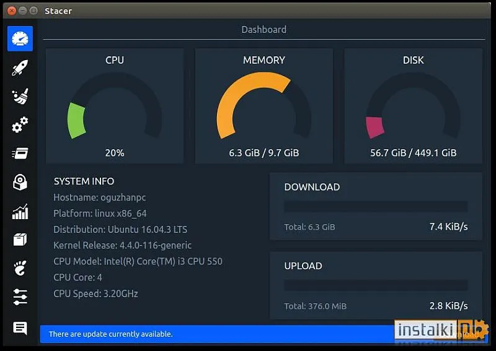
Task: Open Gnome Settings footprint icon
Action: pyautogui.click(x=20, y=268)
